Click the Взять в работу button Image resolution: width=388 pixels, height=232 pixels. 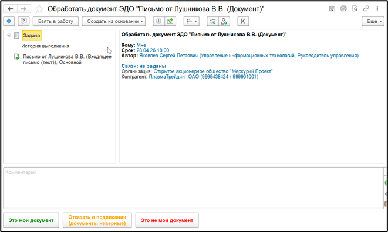tap(56, 21)
